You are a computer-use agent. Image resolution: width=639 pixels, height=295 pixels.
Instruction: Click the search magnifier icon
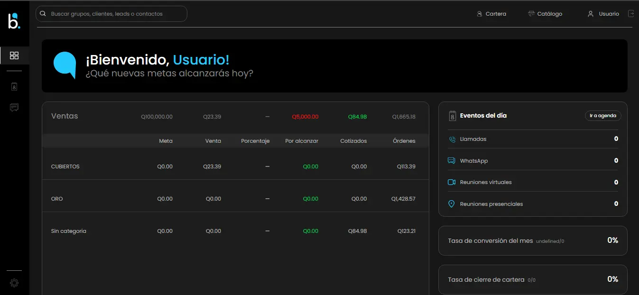43,14
